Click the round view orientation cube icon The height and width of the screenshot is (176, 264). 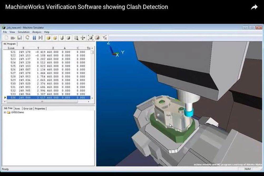pos(97,38)
